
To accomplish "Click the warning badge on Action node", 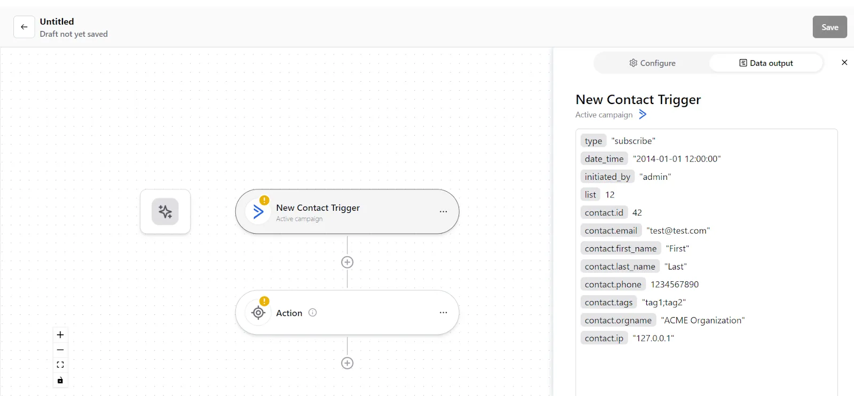I will 264,301.
